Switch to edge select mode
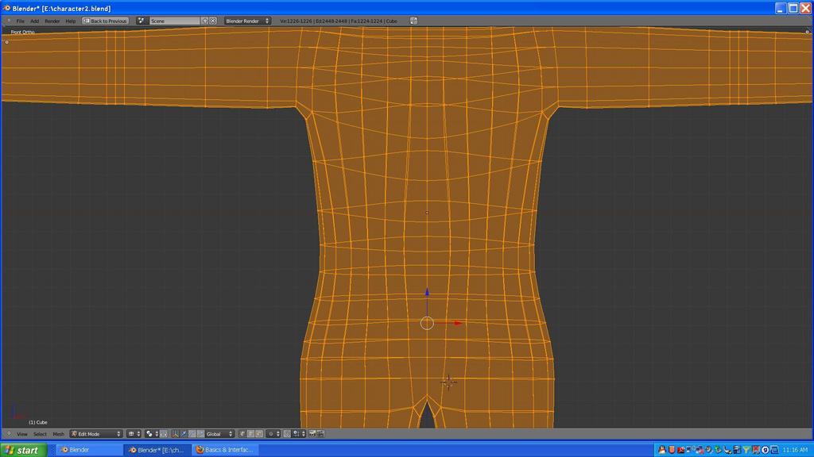Viewport: 814px width, 457px height. tap(250, 434)
